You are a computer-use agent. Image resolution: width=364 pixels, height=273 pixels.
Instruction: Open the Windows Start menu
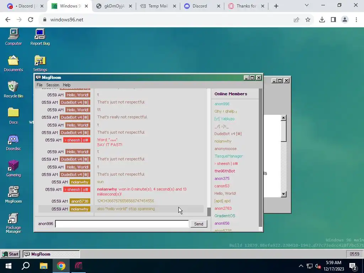pyautogui.click(x=9, y=266)
